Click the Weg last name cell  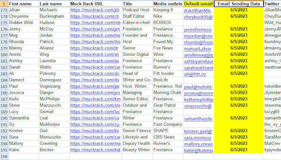tap(54, 54)
